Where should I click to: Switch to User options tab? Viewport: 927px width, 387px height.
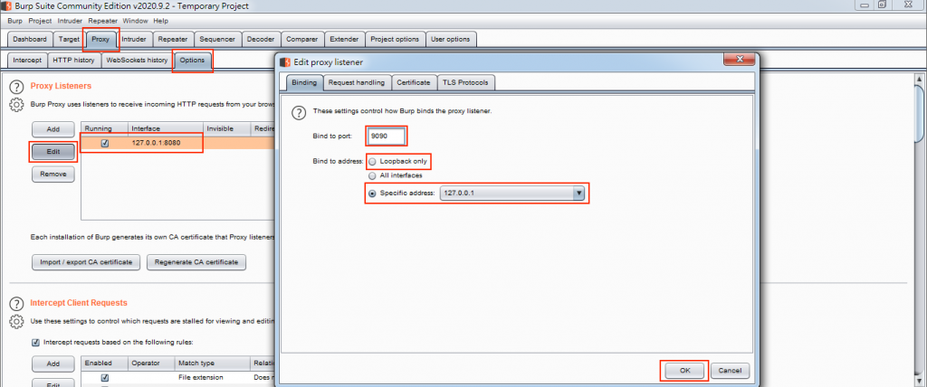point(451,40)
